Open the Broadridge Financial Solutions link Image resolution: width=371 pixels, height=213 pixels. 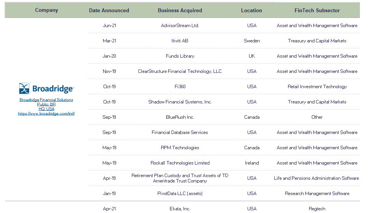(x=46, y=100)
